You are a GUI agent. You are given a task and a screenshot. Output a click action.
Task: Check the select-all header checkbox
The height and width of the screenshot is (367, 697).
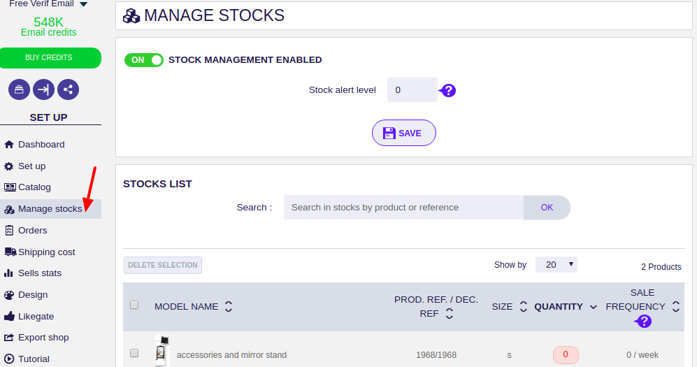[x=134, y=305]
